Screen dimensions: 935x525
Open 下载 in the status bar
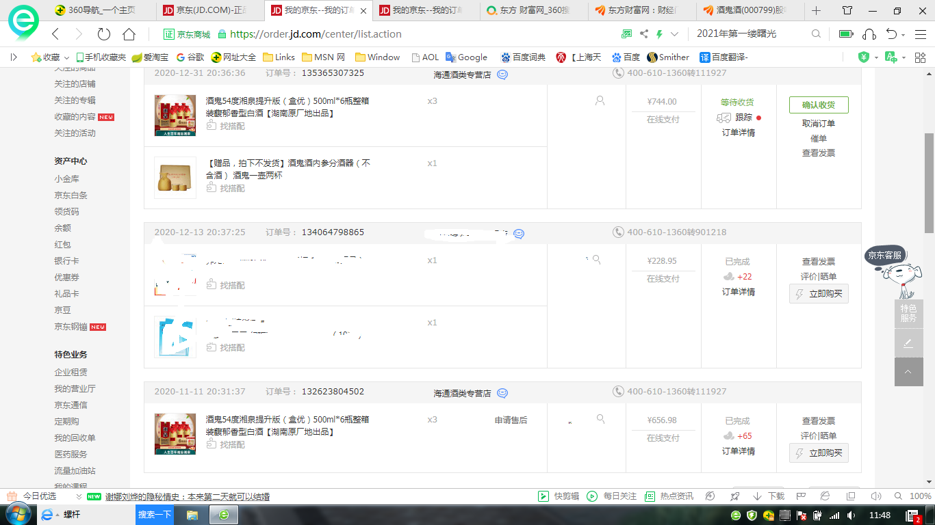coord(769,496)
